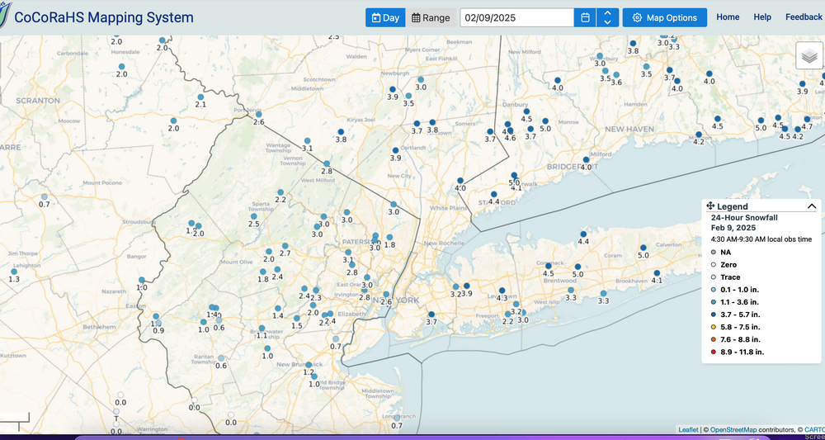The width and height of the screenshot is (825, 440).
Task: Click the CoCoRaHS Mapping System title
Action: tap(104, 17)
